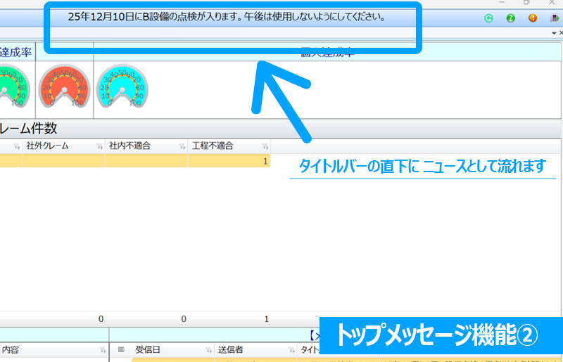Open filter on 社内不適合 column
Image resolution: width=563 pixels, height=362 pixels.
coord(182,146)
